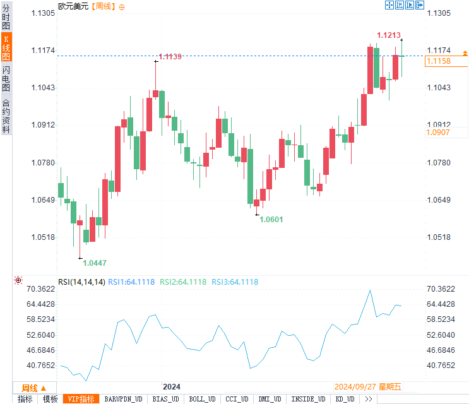
Task: Click the red RSI indicator settings icon
Action: [x=18, y=280]
